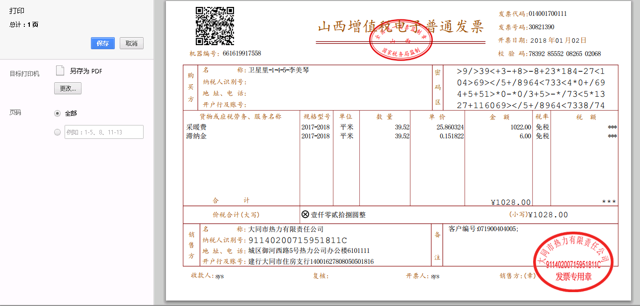Screen dimensions: 640x306
Task: Click the red tax bureau oval seal
Action: [400, 41]
